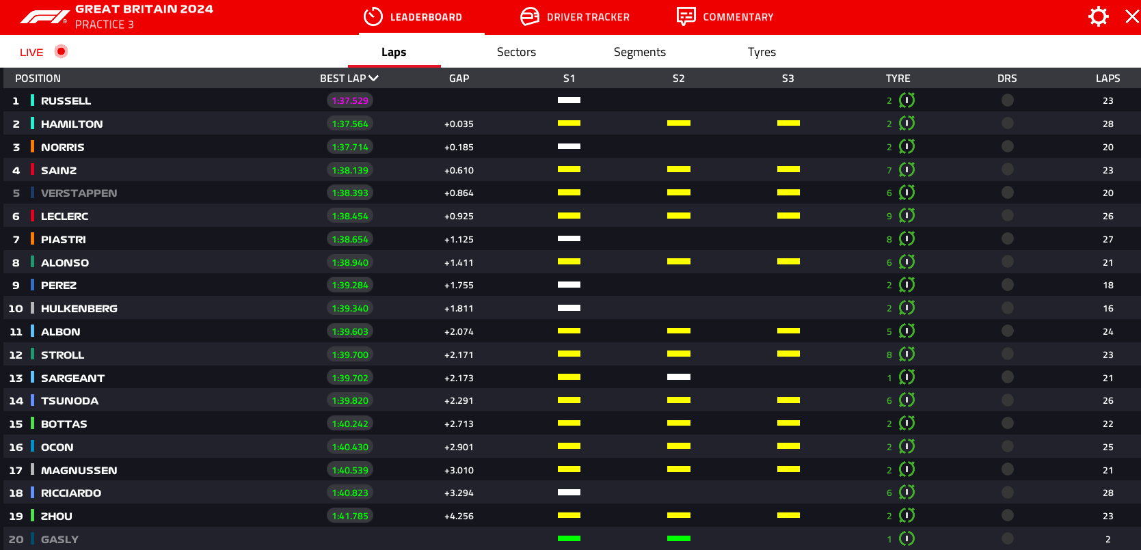Click Stroll's tyre compound icon
Viewport: 1141px width, 550px height.
(x=907, y=354)
